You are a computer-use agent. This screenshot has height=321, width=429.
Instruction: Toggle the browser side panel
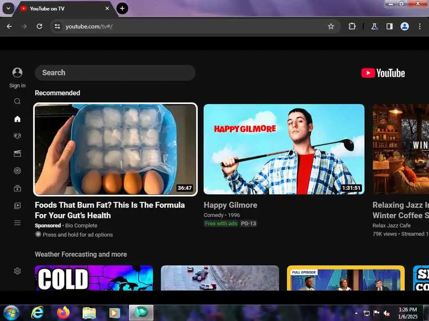click(390, 26)
